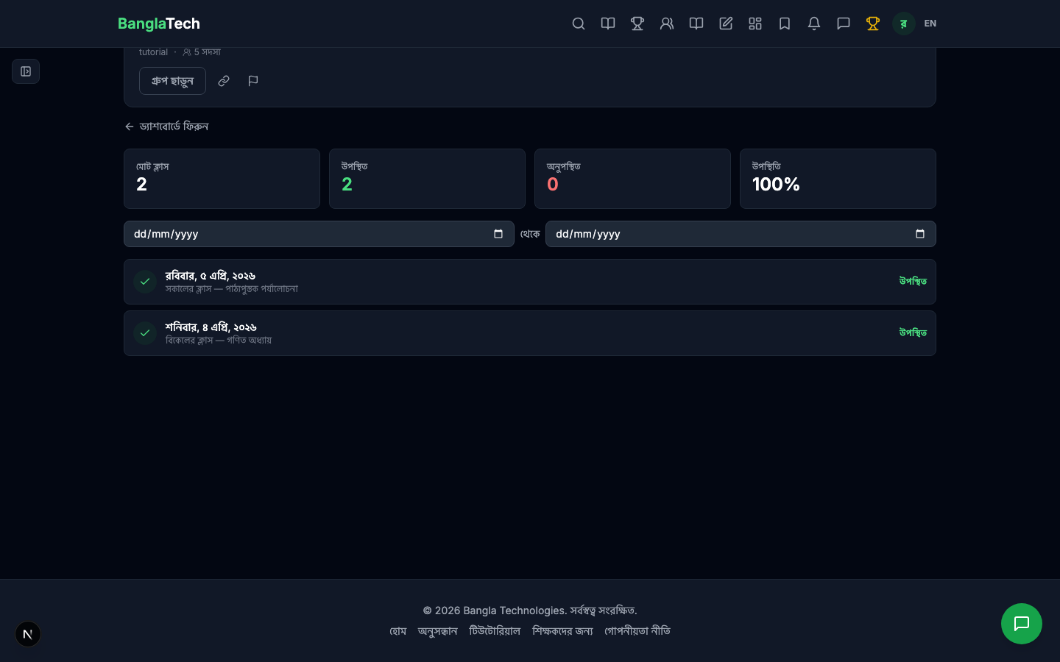The height and width of the screenshot is (662, 1060).
Task: Open calendar picker on end date field
Action: coord(920,234)
